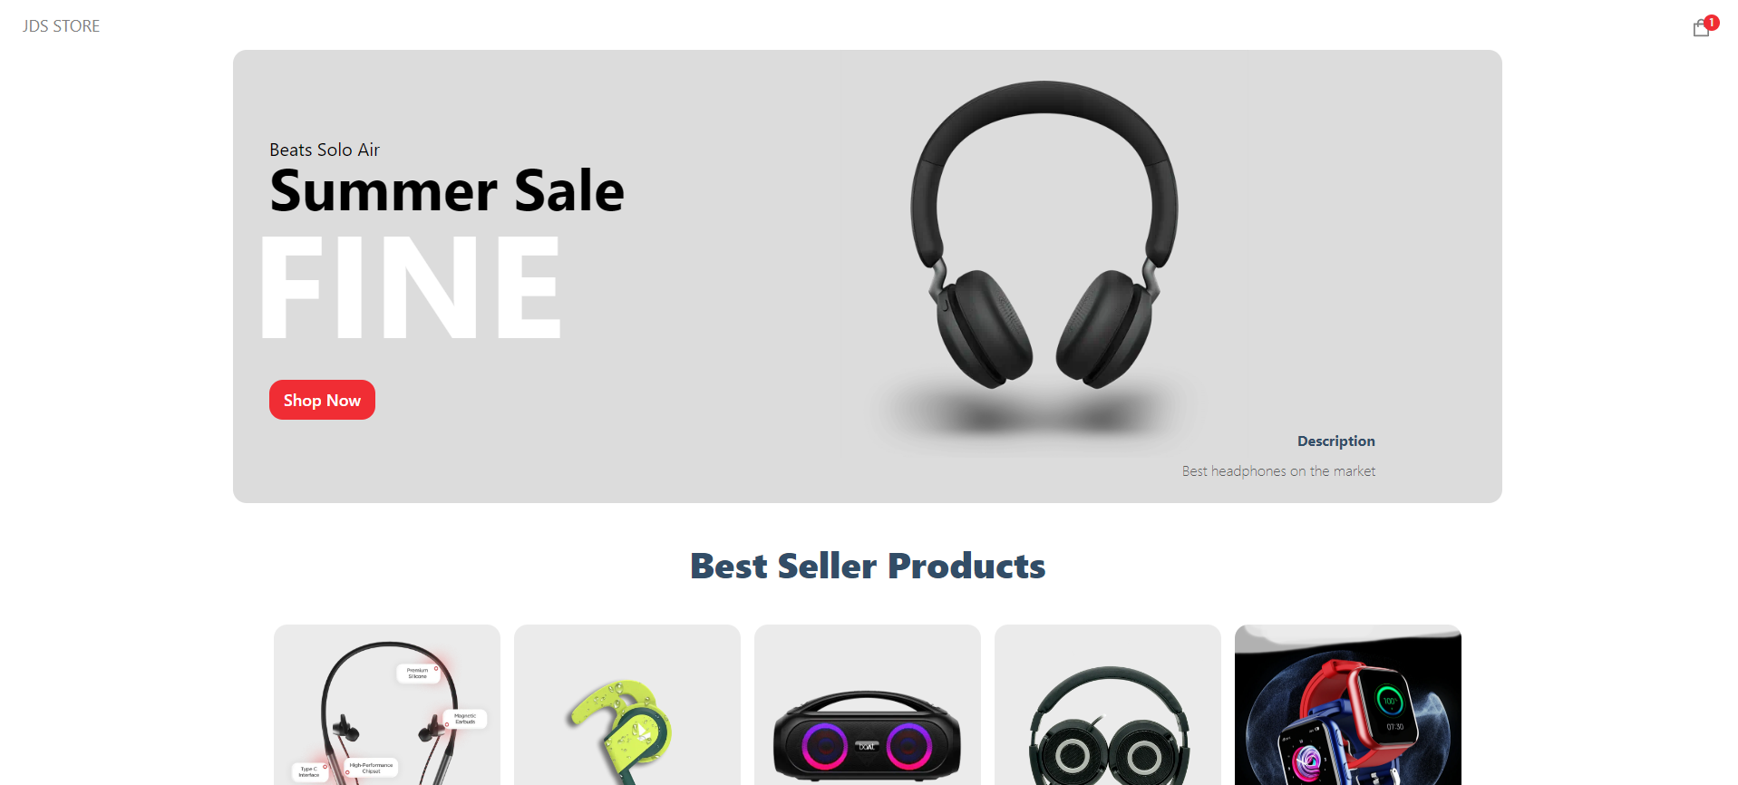Screen dimensions: 1738x785
Task: Open the boombox speaker product card
Action: pos(868,705)
